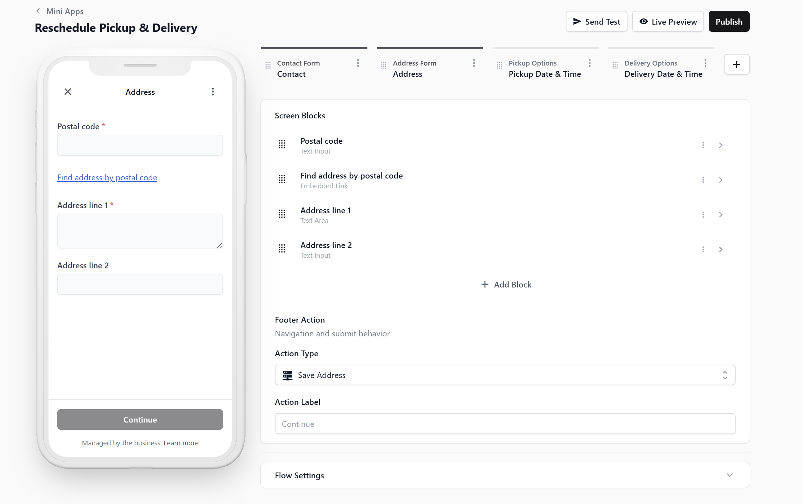The width and height of the screenshot is (803, 504).
Task: Open the three-dot menu for Address line 1 block
Action: point(703,215)
